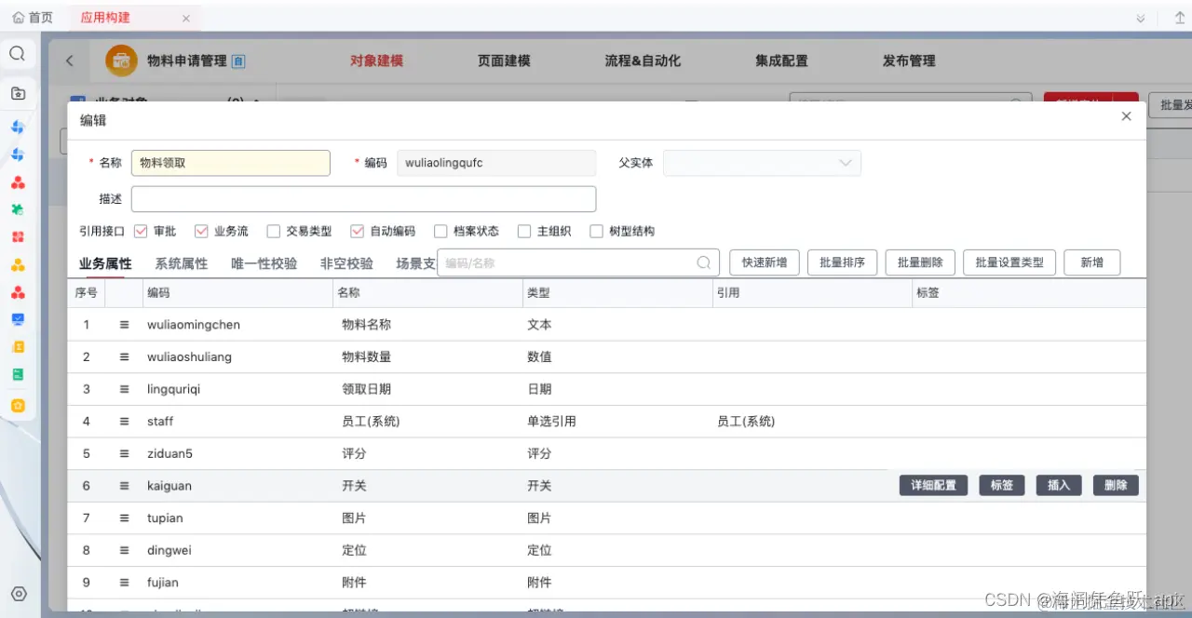
Task: Open the green puzzle-piece app in sidebar
Action: [18, 209]
